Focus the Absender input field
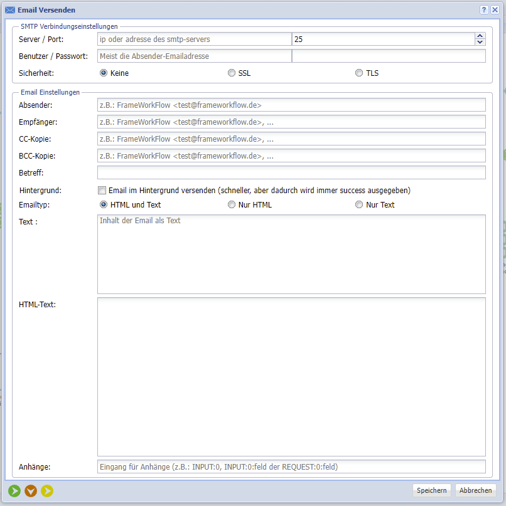 (291, 105)
